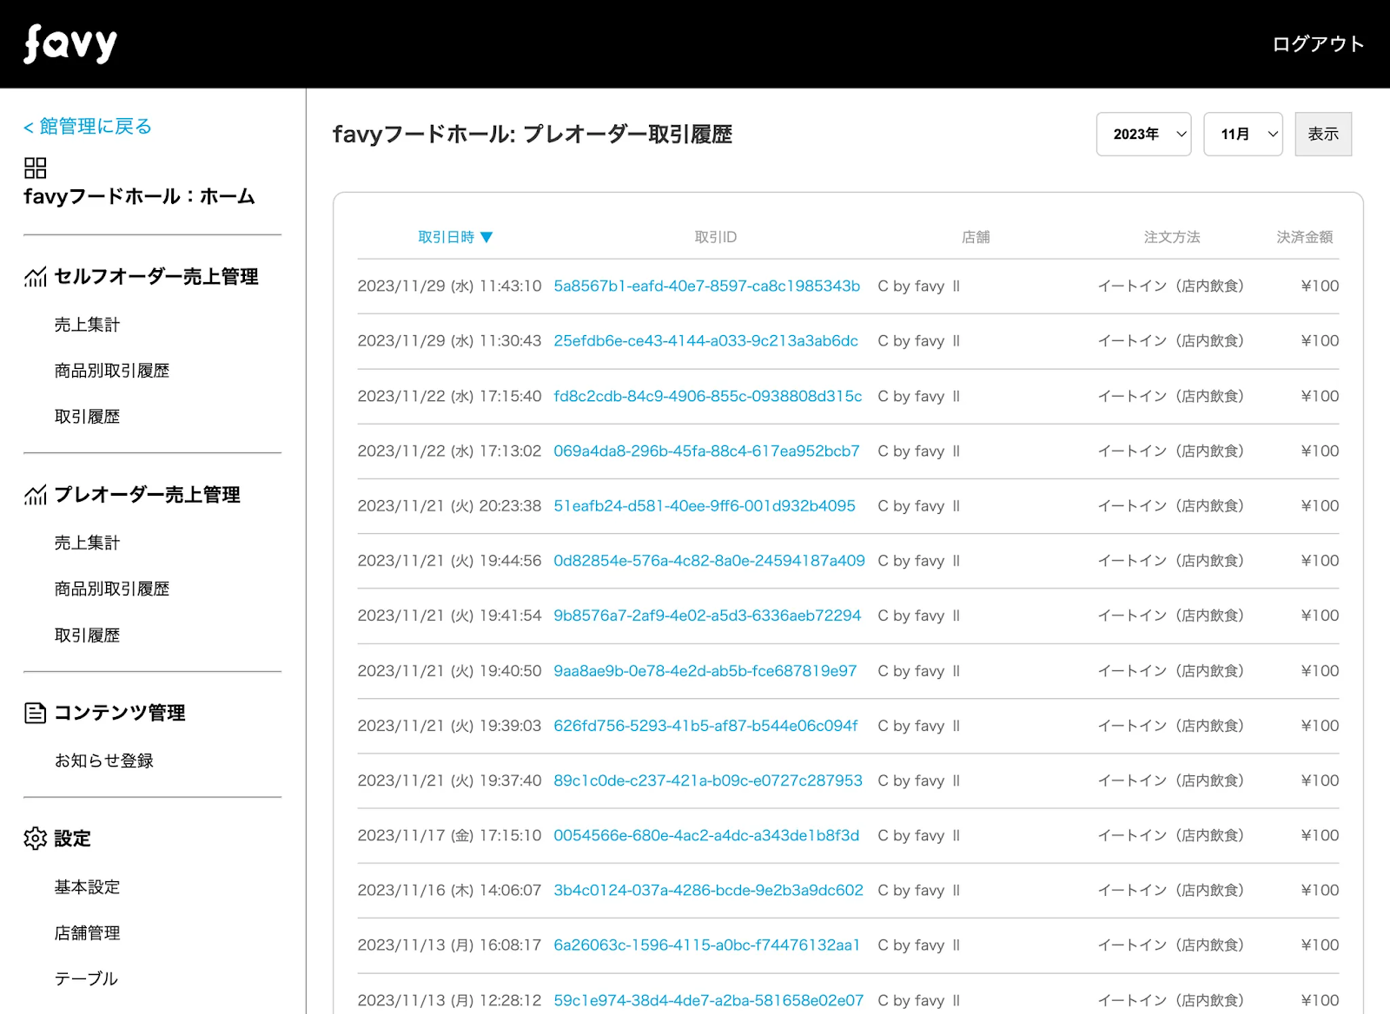Open 基本設定 in sidebar
The image size is (1390, 1014).
87,887
